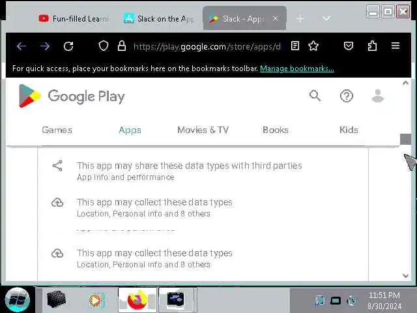Image resolution: width=417 pixels, height=313 pixels.
Task: Click upper 'Location, Personal info and 8 others'
Action: point(143,214)
